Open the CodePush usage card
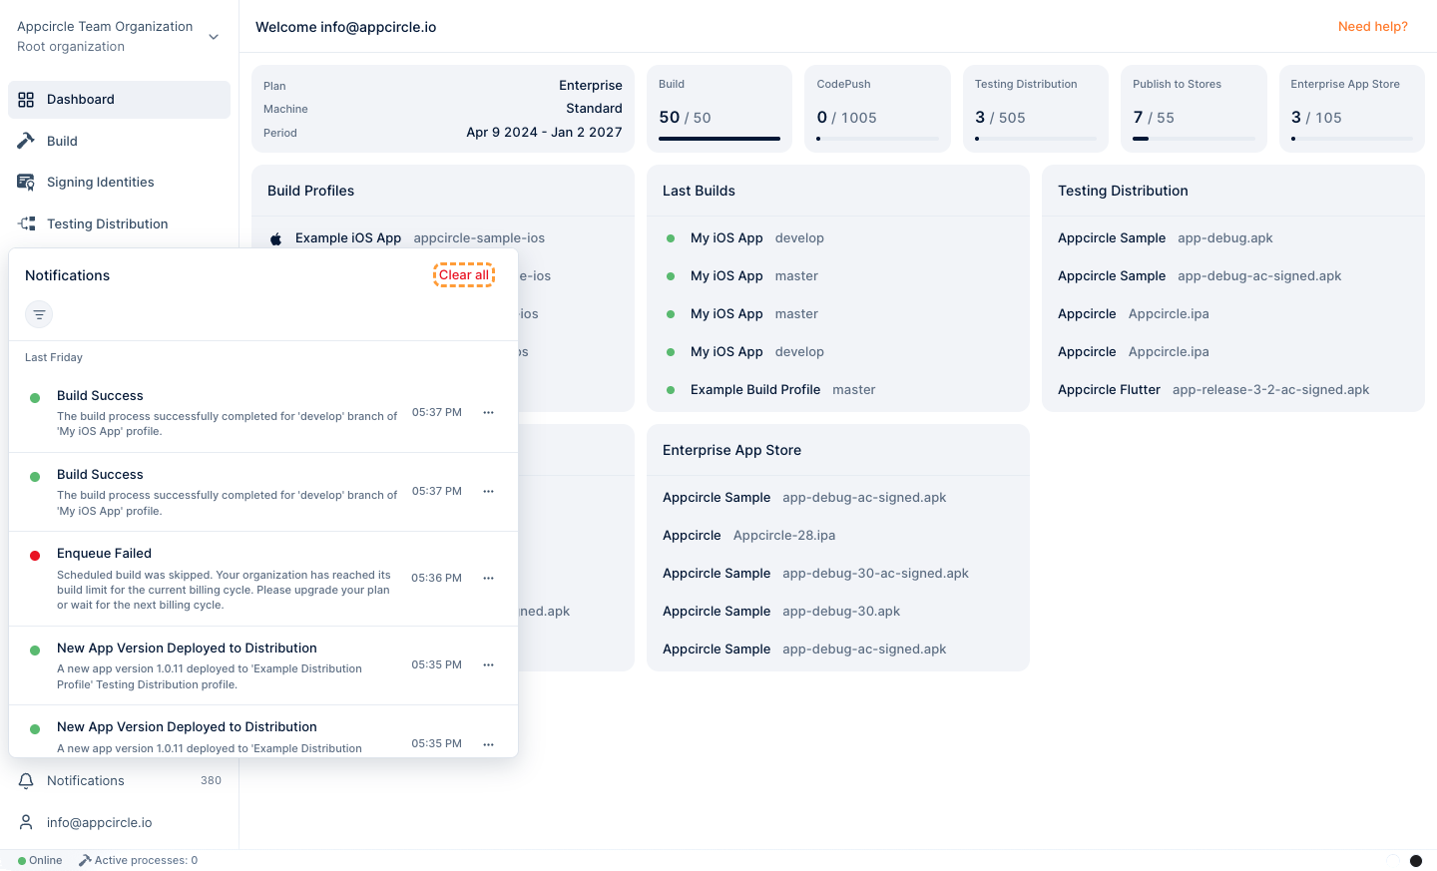This screenshot has width=1437, height=871. 877,109
